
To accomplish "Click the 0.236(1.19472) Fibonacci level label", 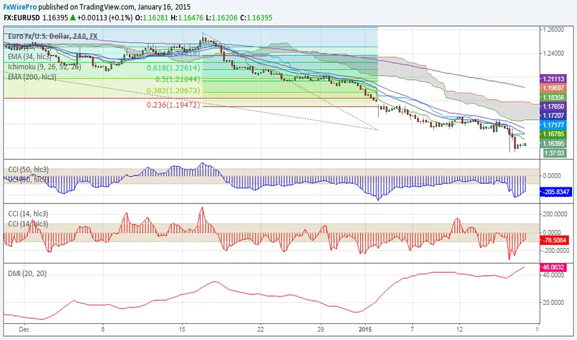I will pos(173,104).
